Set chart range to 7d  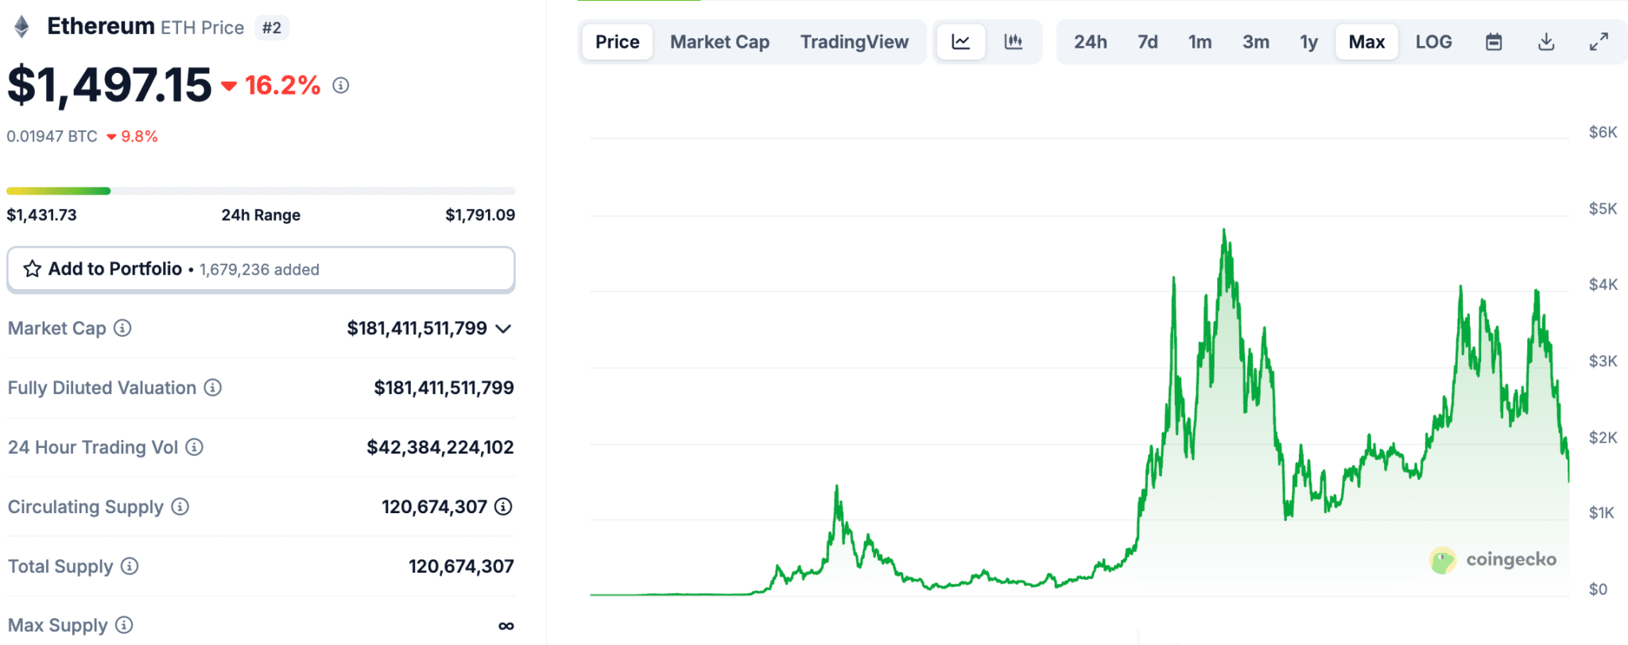click(1148, 42)
